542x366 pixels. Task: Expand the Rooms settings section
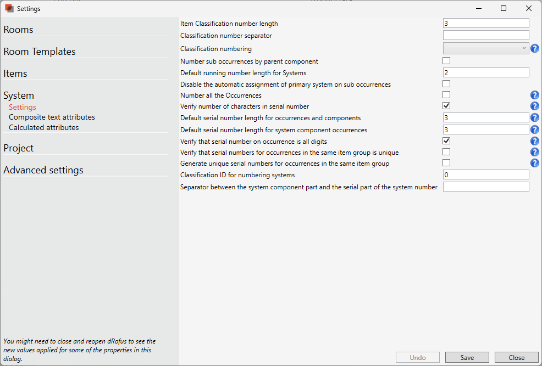[x=19, y=30]
